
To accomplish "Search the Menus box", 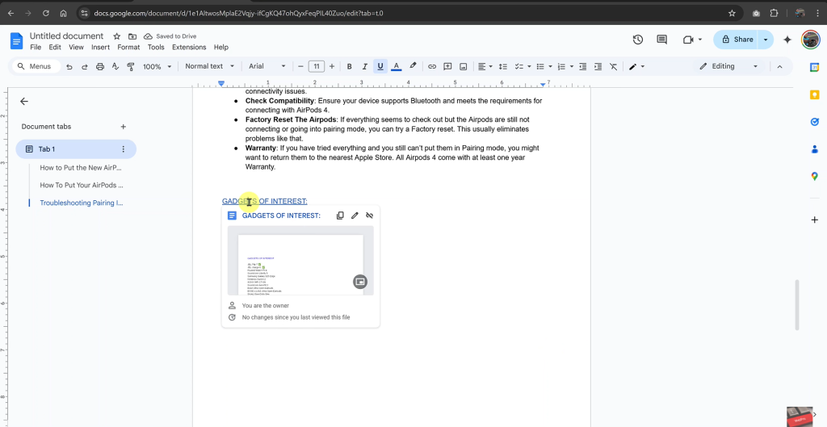I will click(36, 66).
